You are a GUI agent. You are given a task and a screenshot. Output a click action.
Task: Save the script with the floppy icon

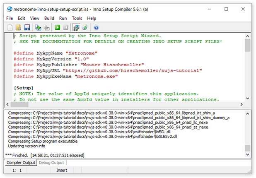coord(27,27)
